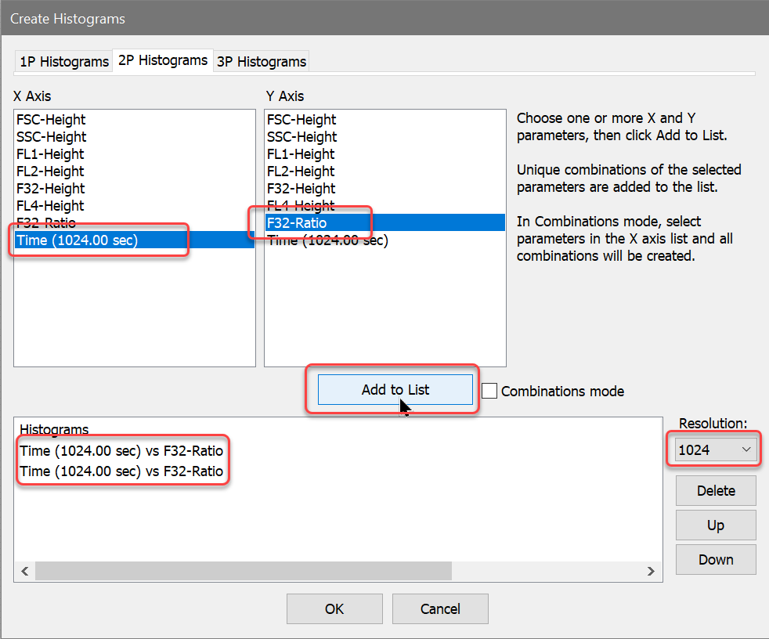Viewport: 769px width, 639px height.
Task: Select the 2P Histograms tab
Action: 163,60
